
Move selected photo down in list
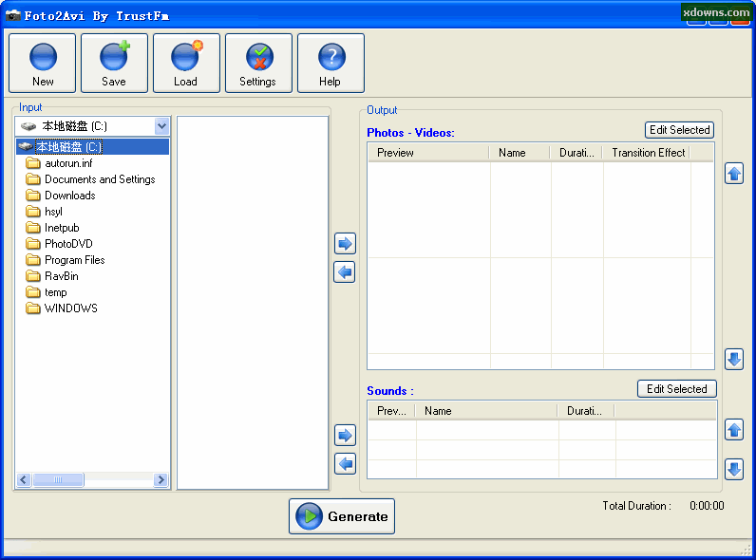[734, 359]
